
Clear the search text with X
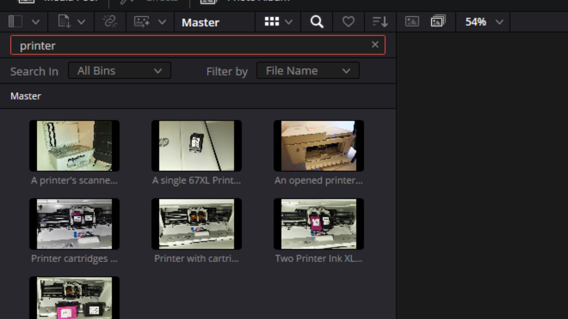(375, 45)
